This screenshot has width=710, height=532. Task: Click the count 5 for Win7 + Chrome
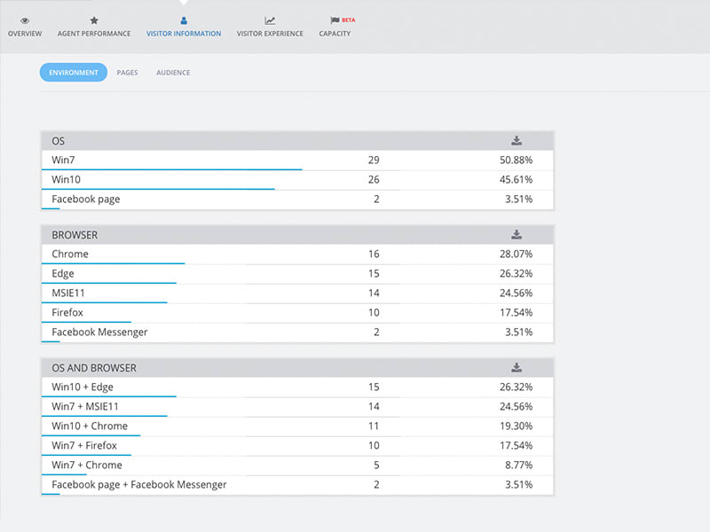[x=376, y=465]
